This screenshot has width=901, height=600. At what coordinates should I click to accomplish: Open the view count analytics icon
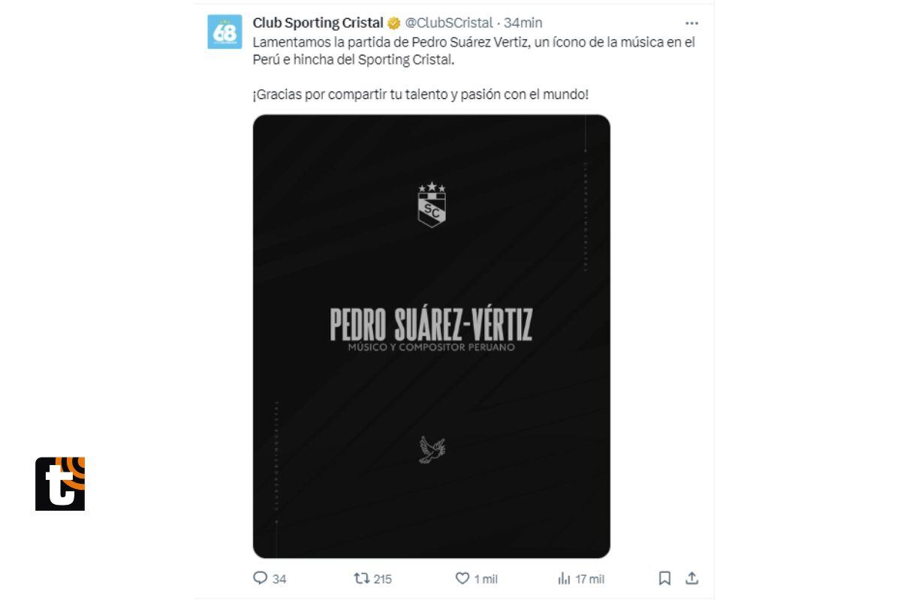(x=564, y=578)
